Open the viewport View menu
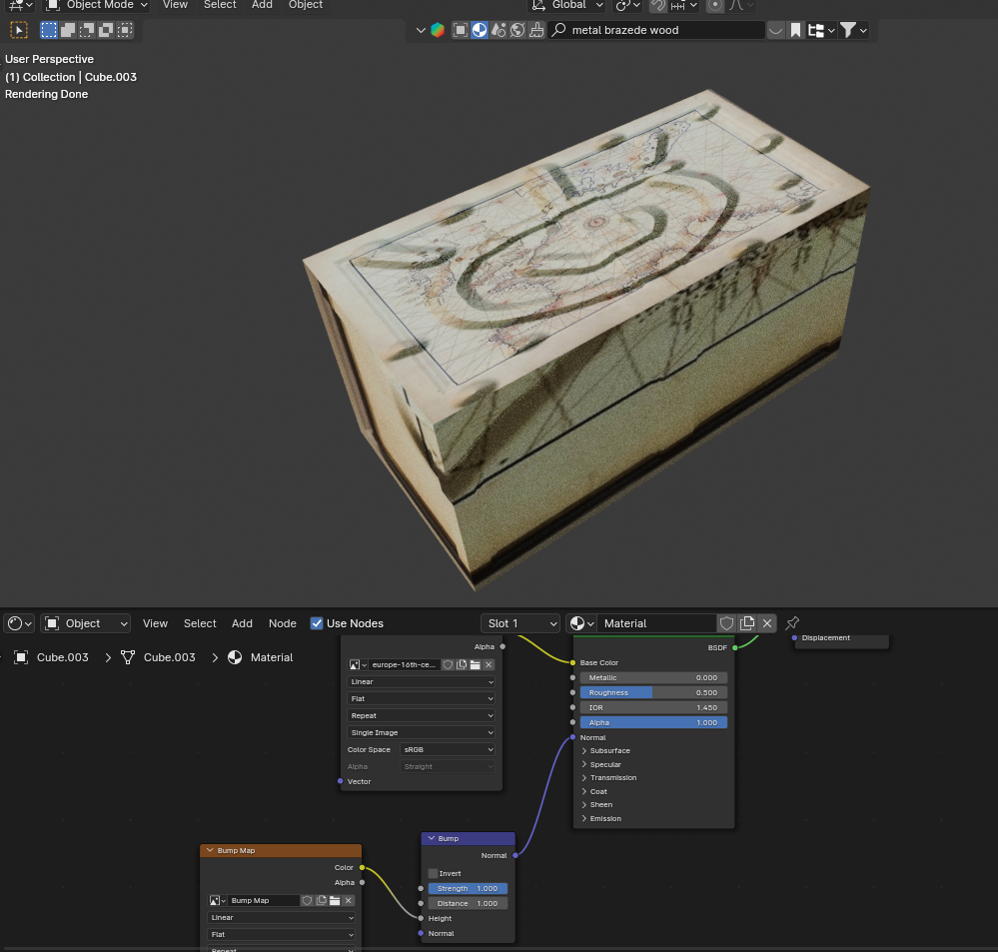 pyautogui.click(x=175, y=5)
